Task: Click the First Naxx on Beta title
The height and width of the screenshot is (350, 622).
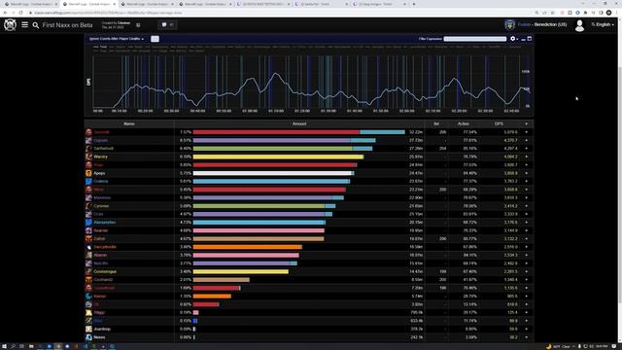Action: tap(67, 25)
